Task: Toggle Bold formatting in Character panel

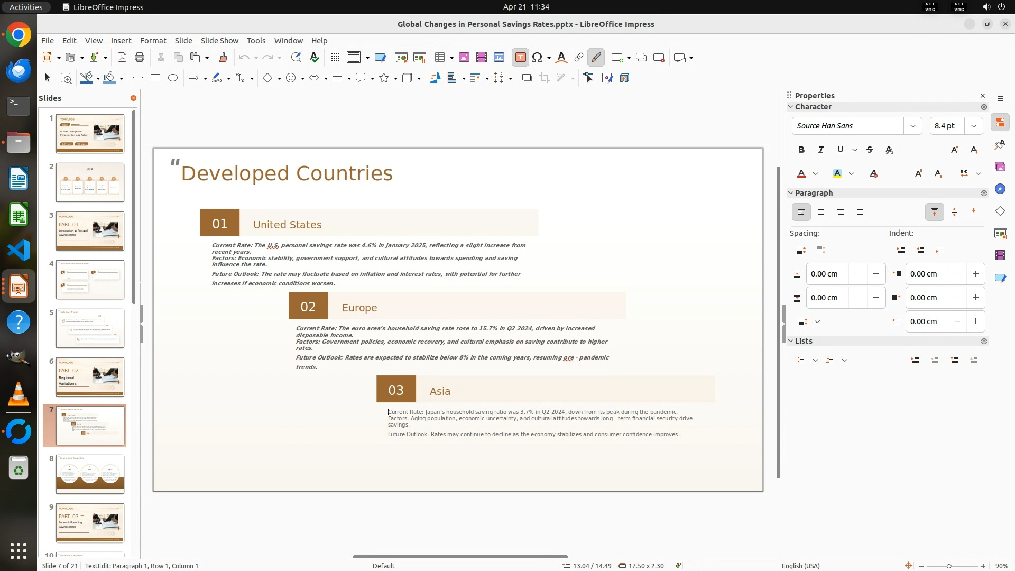Action: pos(801,150)
